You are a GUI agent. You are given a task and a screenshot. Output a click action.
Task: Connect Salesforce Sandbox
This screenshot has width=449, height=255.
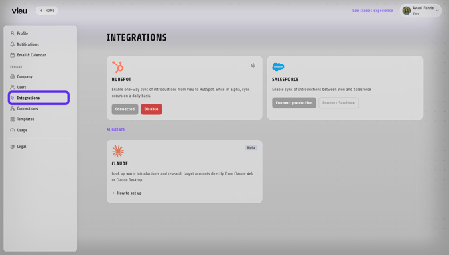[x=338, y=103]
